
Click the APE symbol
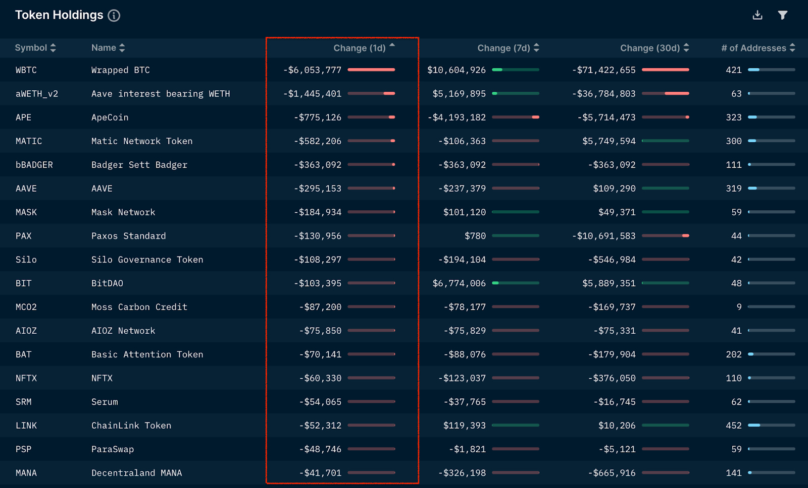click(x=23, y=117)
